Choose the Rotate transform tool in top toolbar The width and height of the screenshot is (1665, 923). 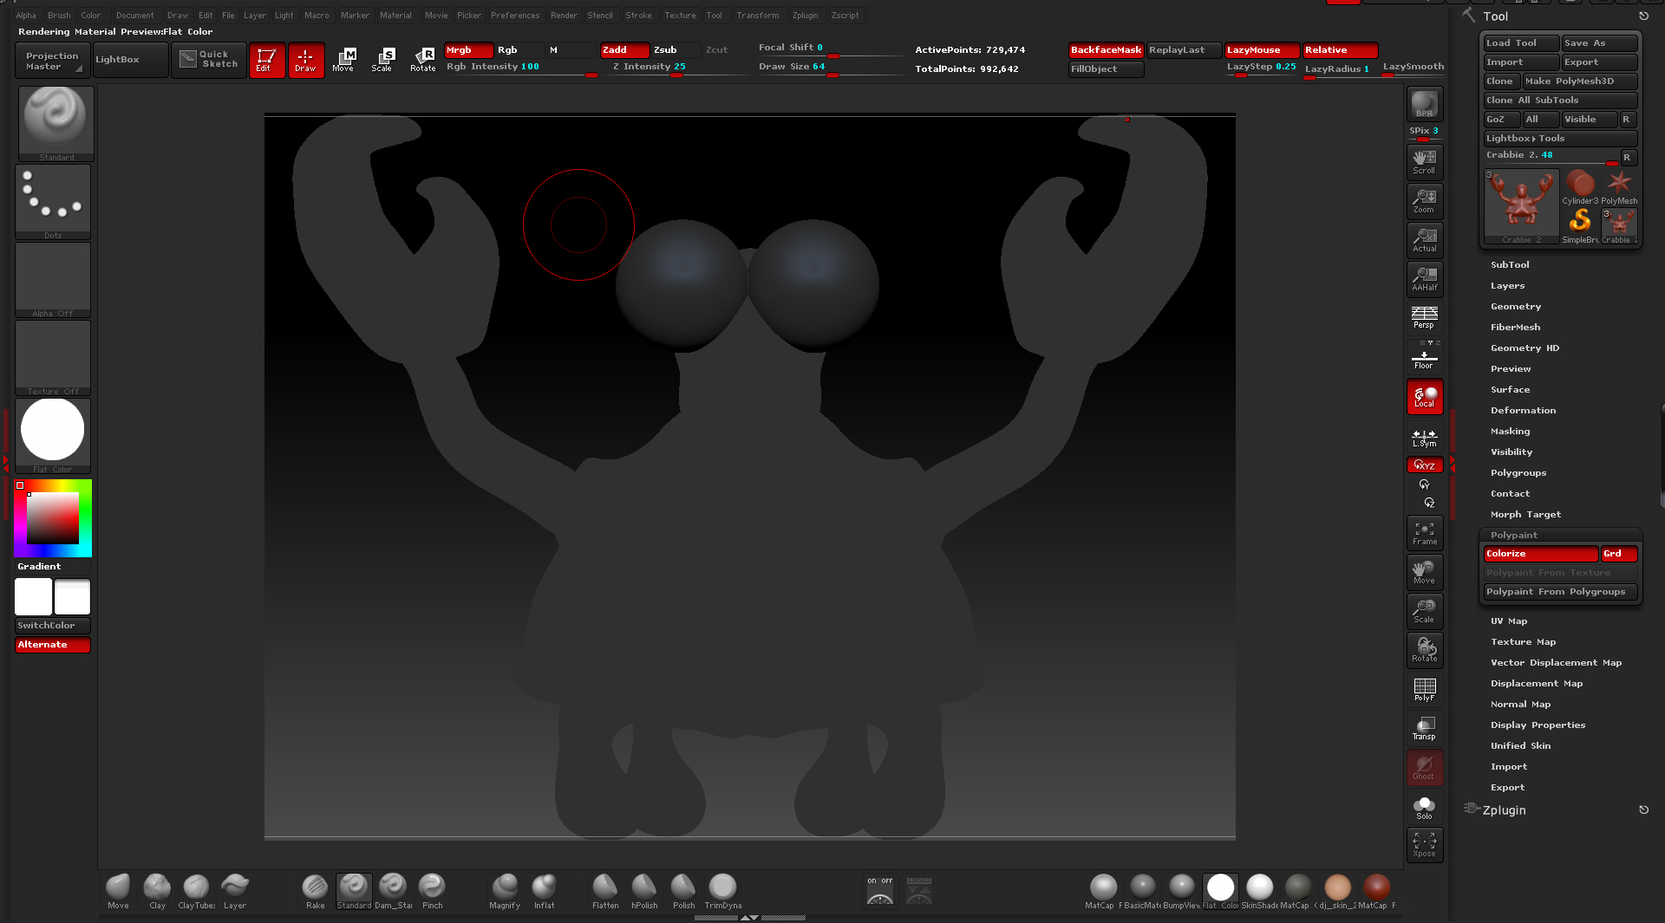(x=422, y=60)
